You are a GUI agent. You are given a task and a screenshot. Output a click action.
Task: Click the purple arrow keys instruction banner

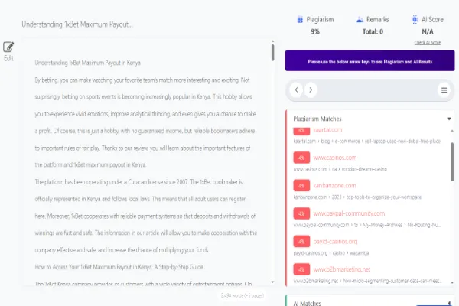coord(370,60)
